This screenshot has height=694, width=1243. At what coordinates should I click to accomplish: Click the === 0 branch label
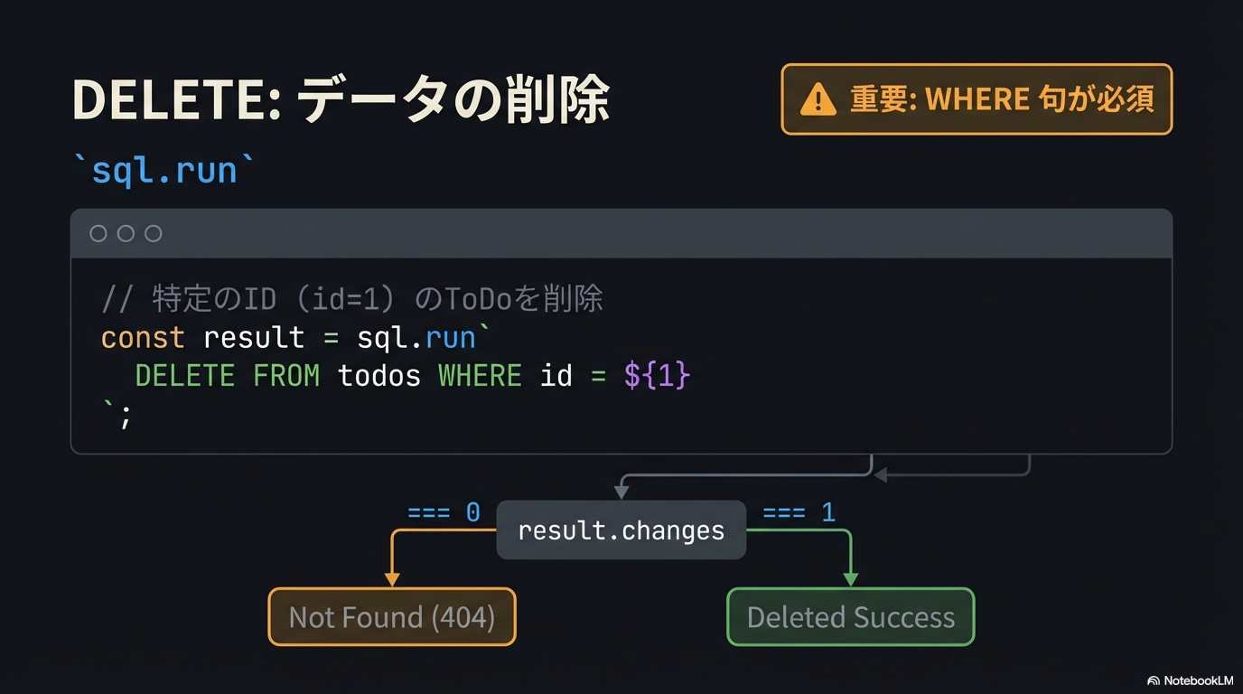click(444, 513)
